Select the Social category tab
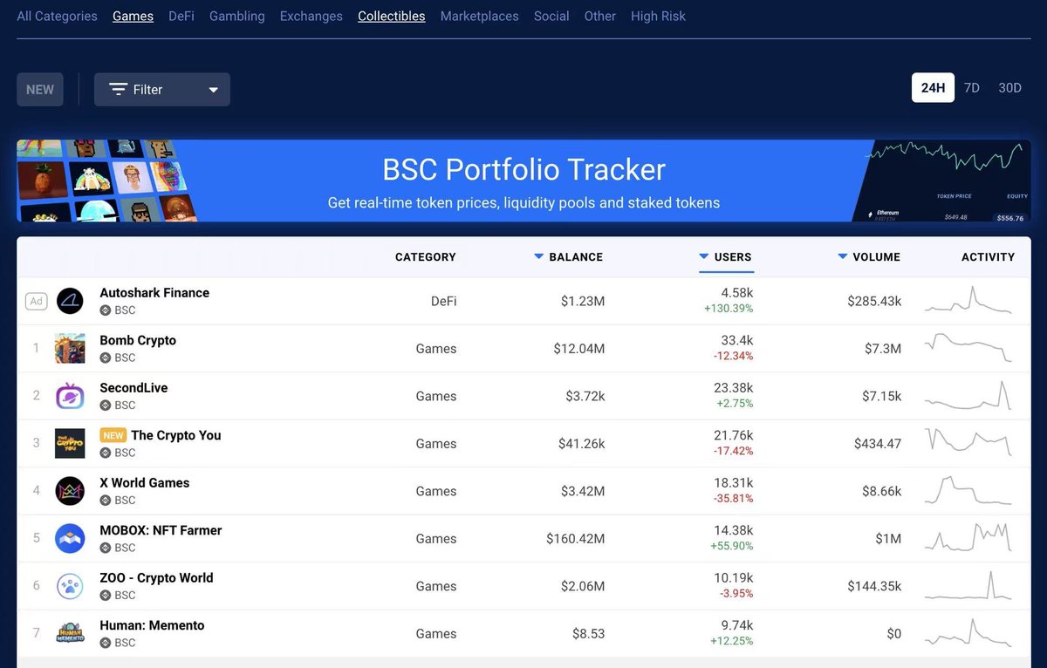Image resolution: width=1047 pixels, height=668 pixels. (551, 16)
